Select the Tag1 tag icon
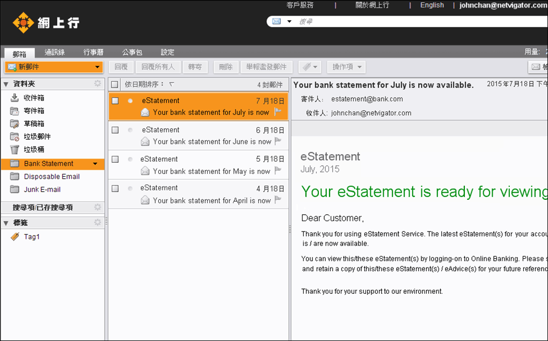 pyautogui.click(x=14, y=237)
